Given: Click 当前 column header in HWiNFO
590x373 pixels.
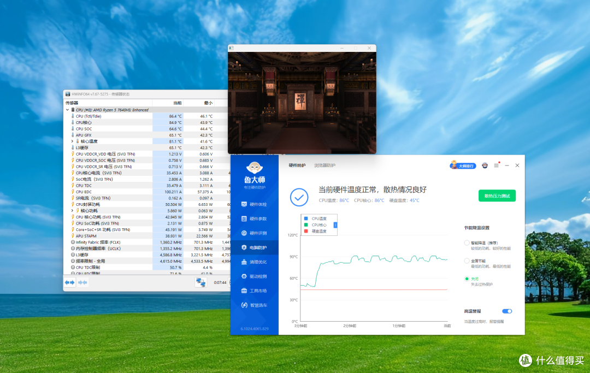Looking at the screenshot, I should [x=177, y=103].
